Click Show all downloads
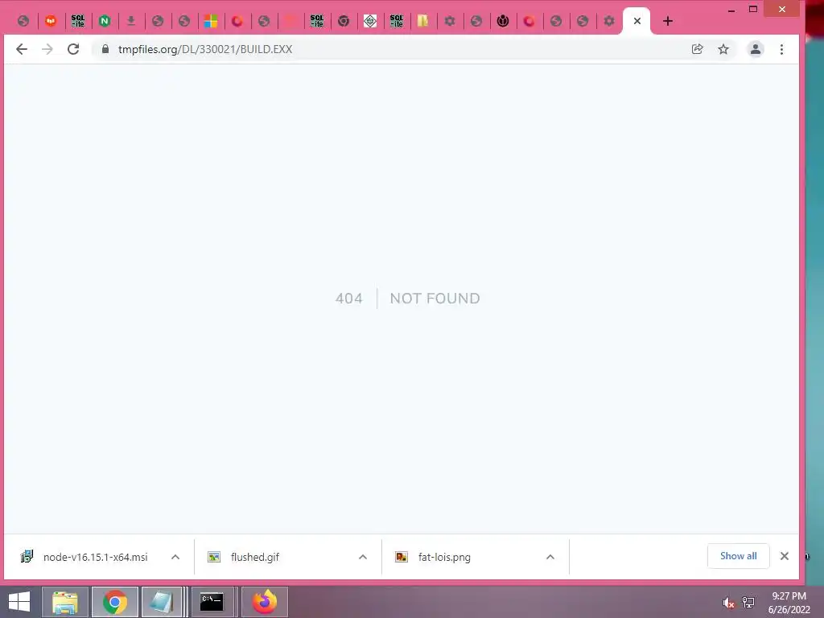Viewport: 824px width, 618px height. coord(739,556)
